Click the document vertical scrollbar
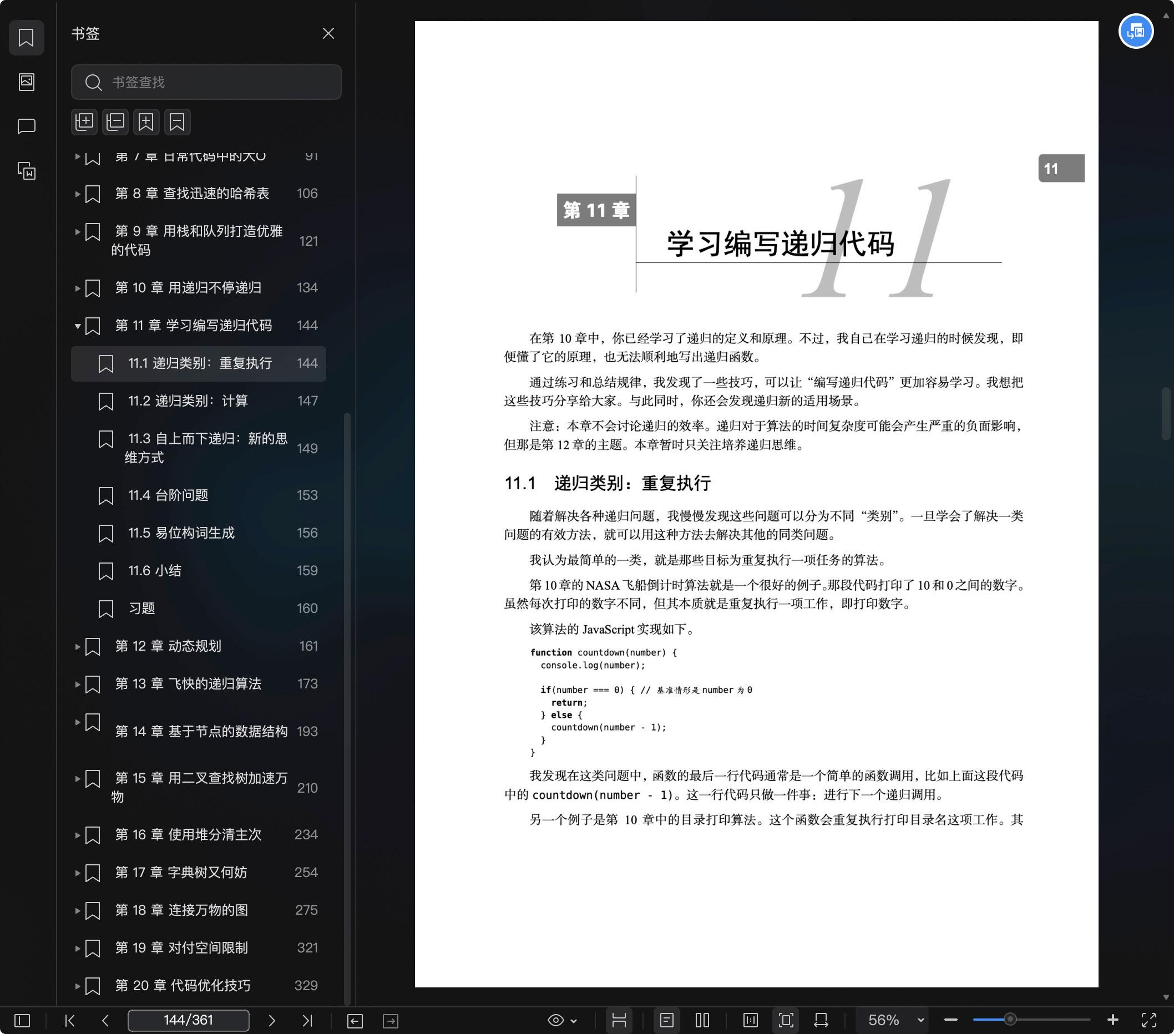 point(1166,414)
